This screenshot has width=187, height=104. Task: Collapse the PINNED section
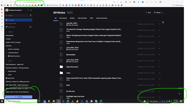[x=7, y=32]
